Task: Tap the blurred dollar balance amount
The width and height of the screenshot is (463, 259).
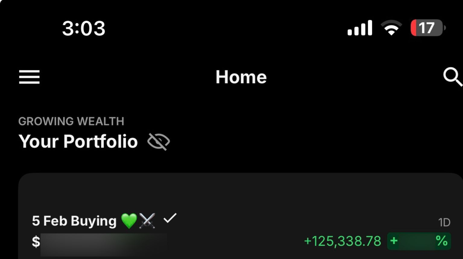Action: (x=104, y=245)
